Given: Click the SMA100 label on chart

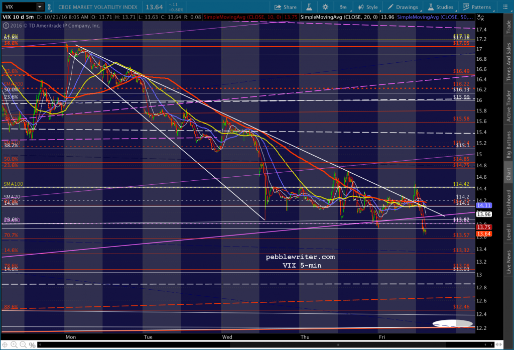Looking at the screenshot, I should [x=14, y=184].
